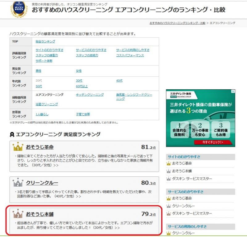Open the コストパフォーマンス ranking link

[x=130, y=55]
